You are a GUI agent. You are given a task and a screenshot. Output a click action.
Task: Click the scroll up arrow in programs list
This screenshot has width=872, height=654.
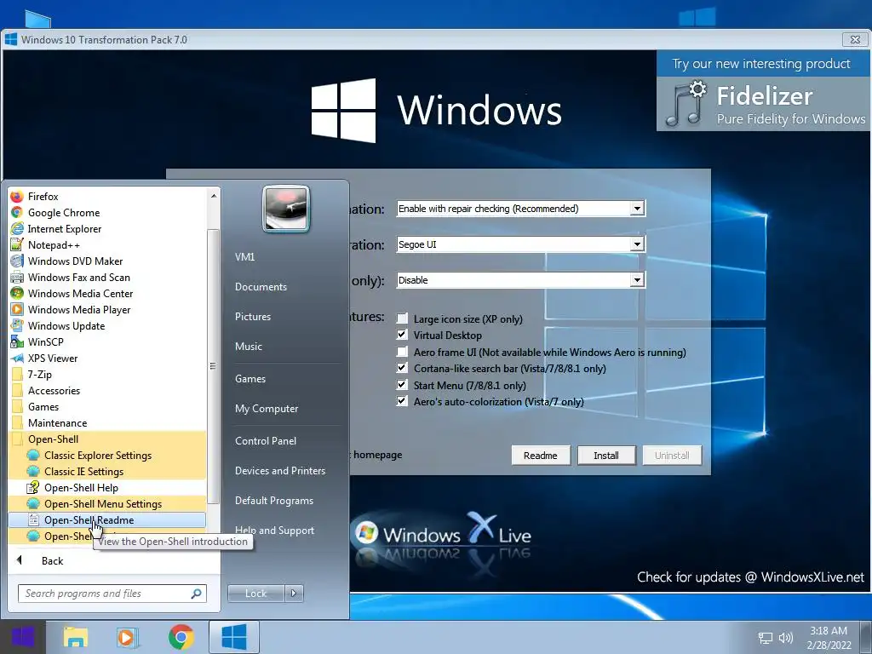(x=213, y=196)
